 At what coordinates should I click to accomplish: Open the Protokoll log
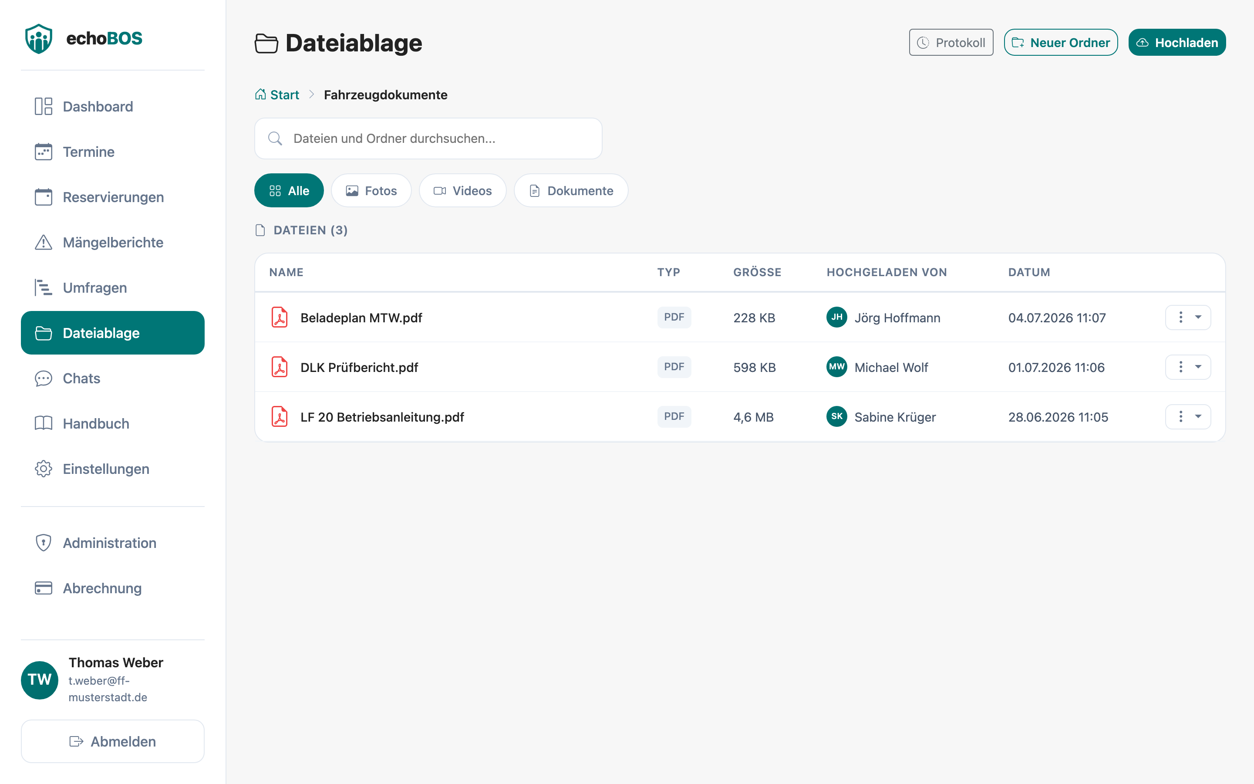[x=951, y=42]
